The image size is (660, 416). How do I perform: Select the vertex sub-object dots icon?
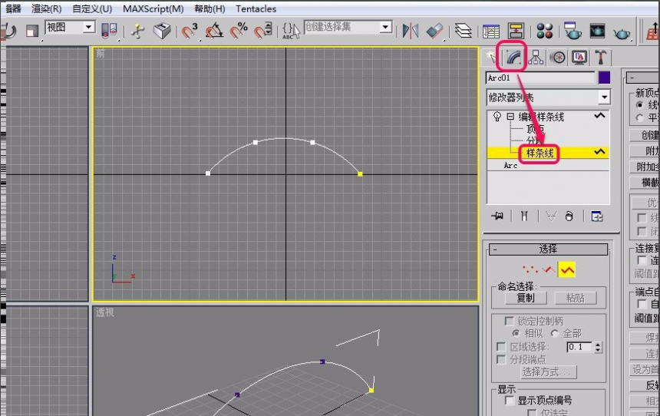(x=530, y=269)
